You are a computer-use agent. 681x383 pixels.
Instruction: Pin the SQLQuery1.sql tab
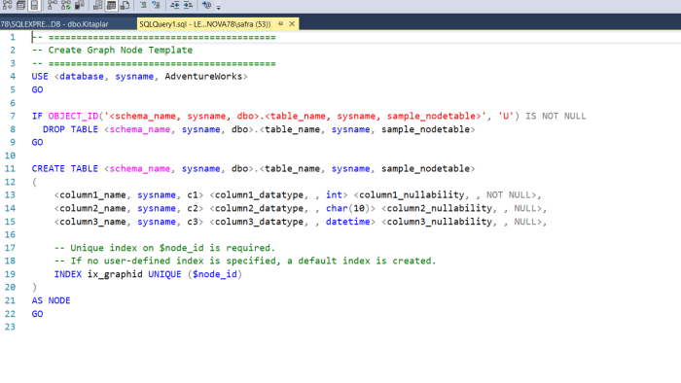(280, 24)
